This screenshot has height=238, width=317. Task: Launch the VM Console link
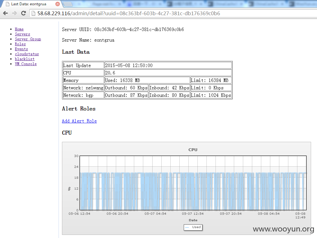26,64
